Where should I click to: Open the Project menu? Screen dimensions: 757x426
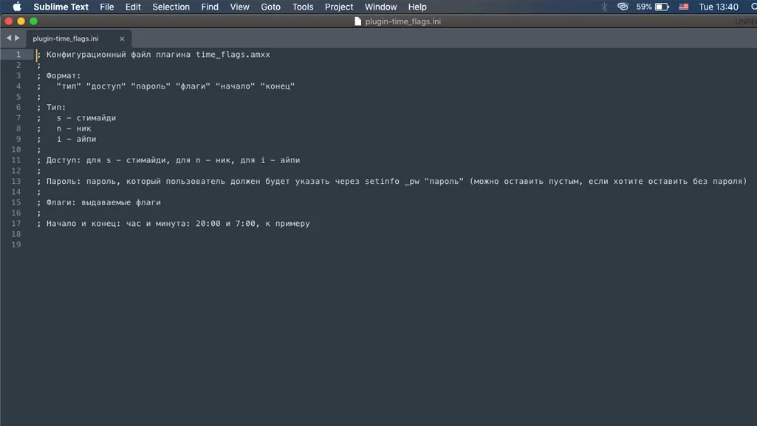[x=339, y=7]
